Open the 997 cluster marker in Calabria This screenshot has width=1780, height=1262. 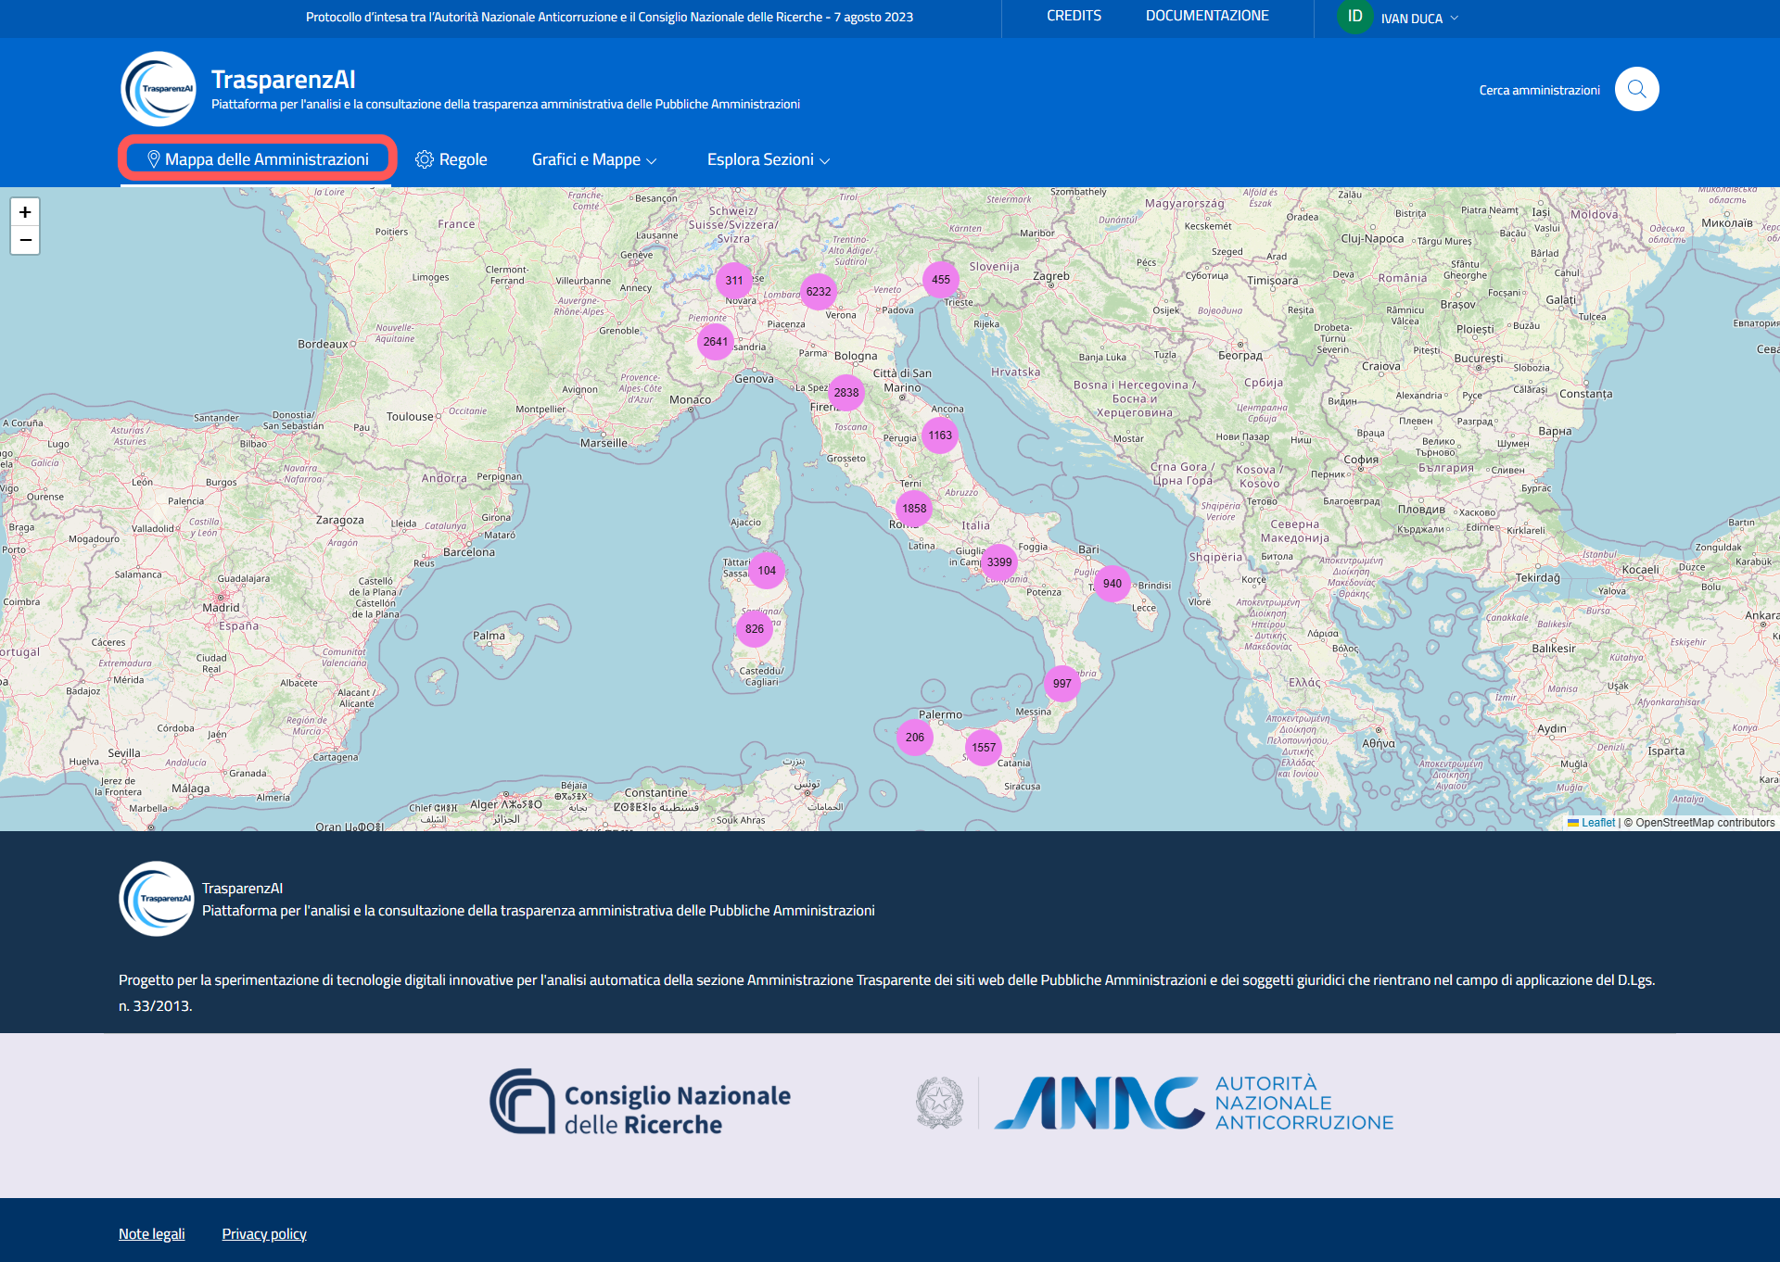point(1062,683)
